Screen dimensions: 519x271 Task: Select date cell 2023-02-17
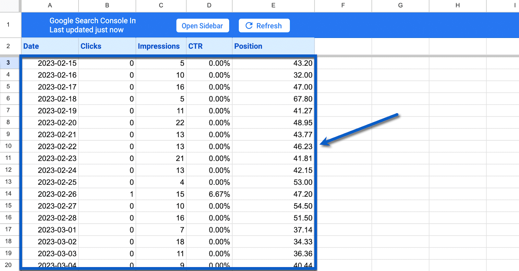point(50,87)
